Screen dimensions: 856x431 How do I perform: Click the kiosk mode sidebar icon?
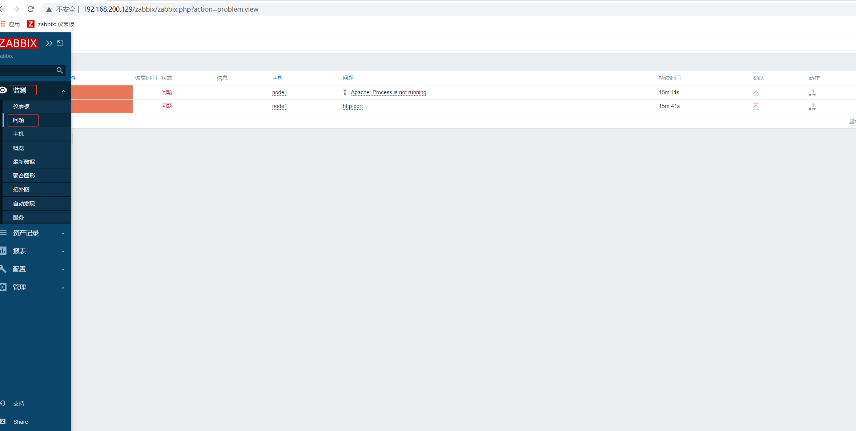click(x=60, y=43)
